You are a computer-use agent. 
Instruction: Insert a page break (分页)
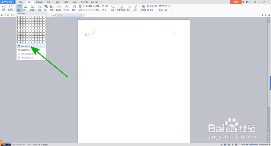tap(4, 8)
